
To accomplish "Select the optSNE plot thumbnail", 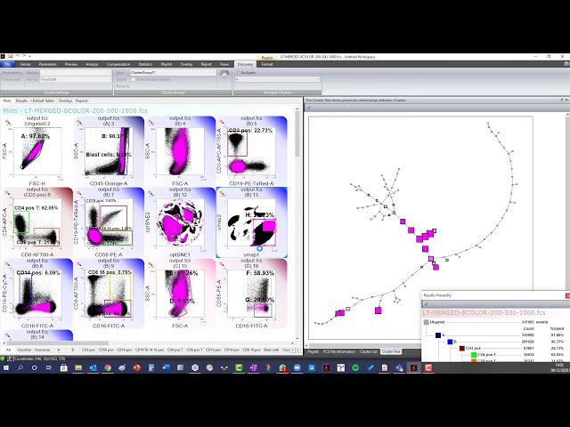I will coord(180,222).
